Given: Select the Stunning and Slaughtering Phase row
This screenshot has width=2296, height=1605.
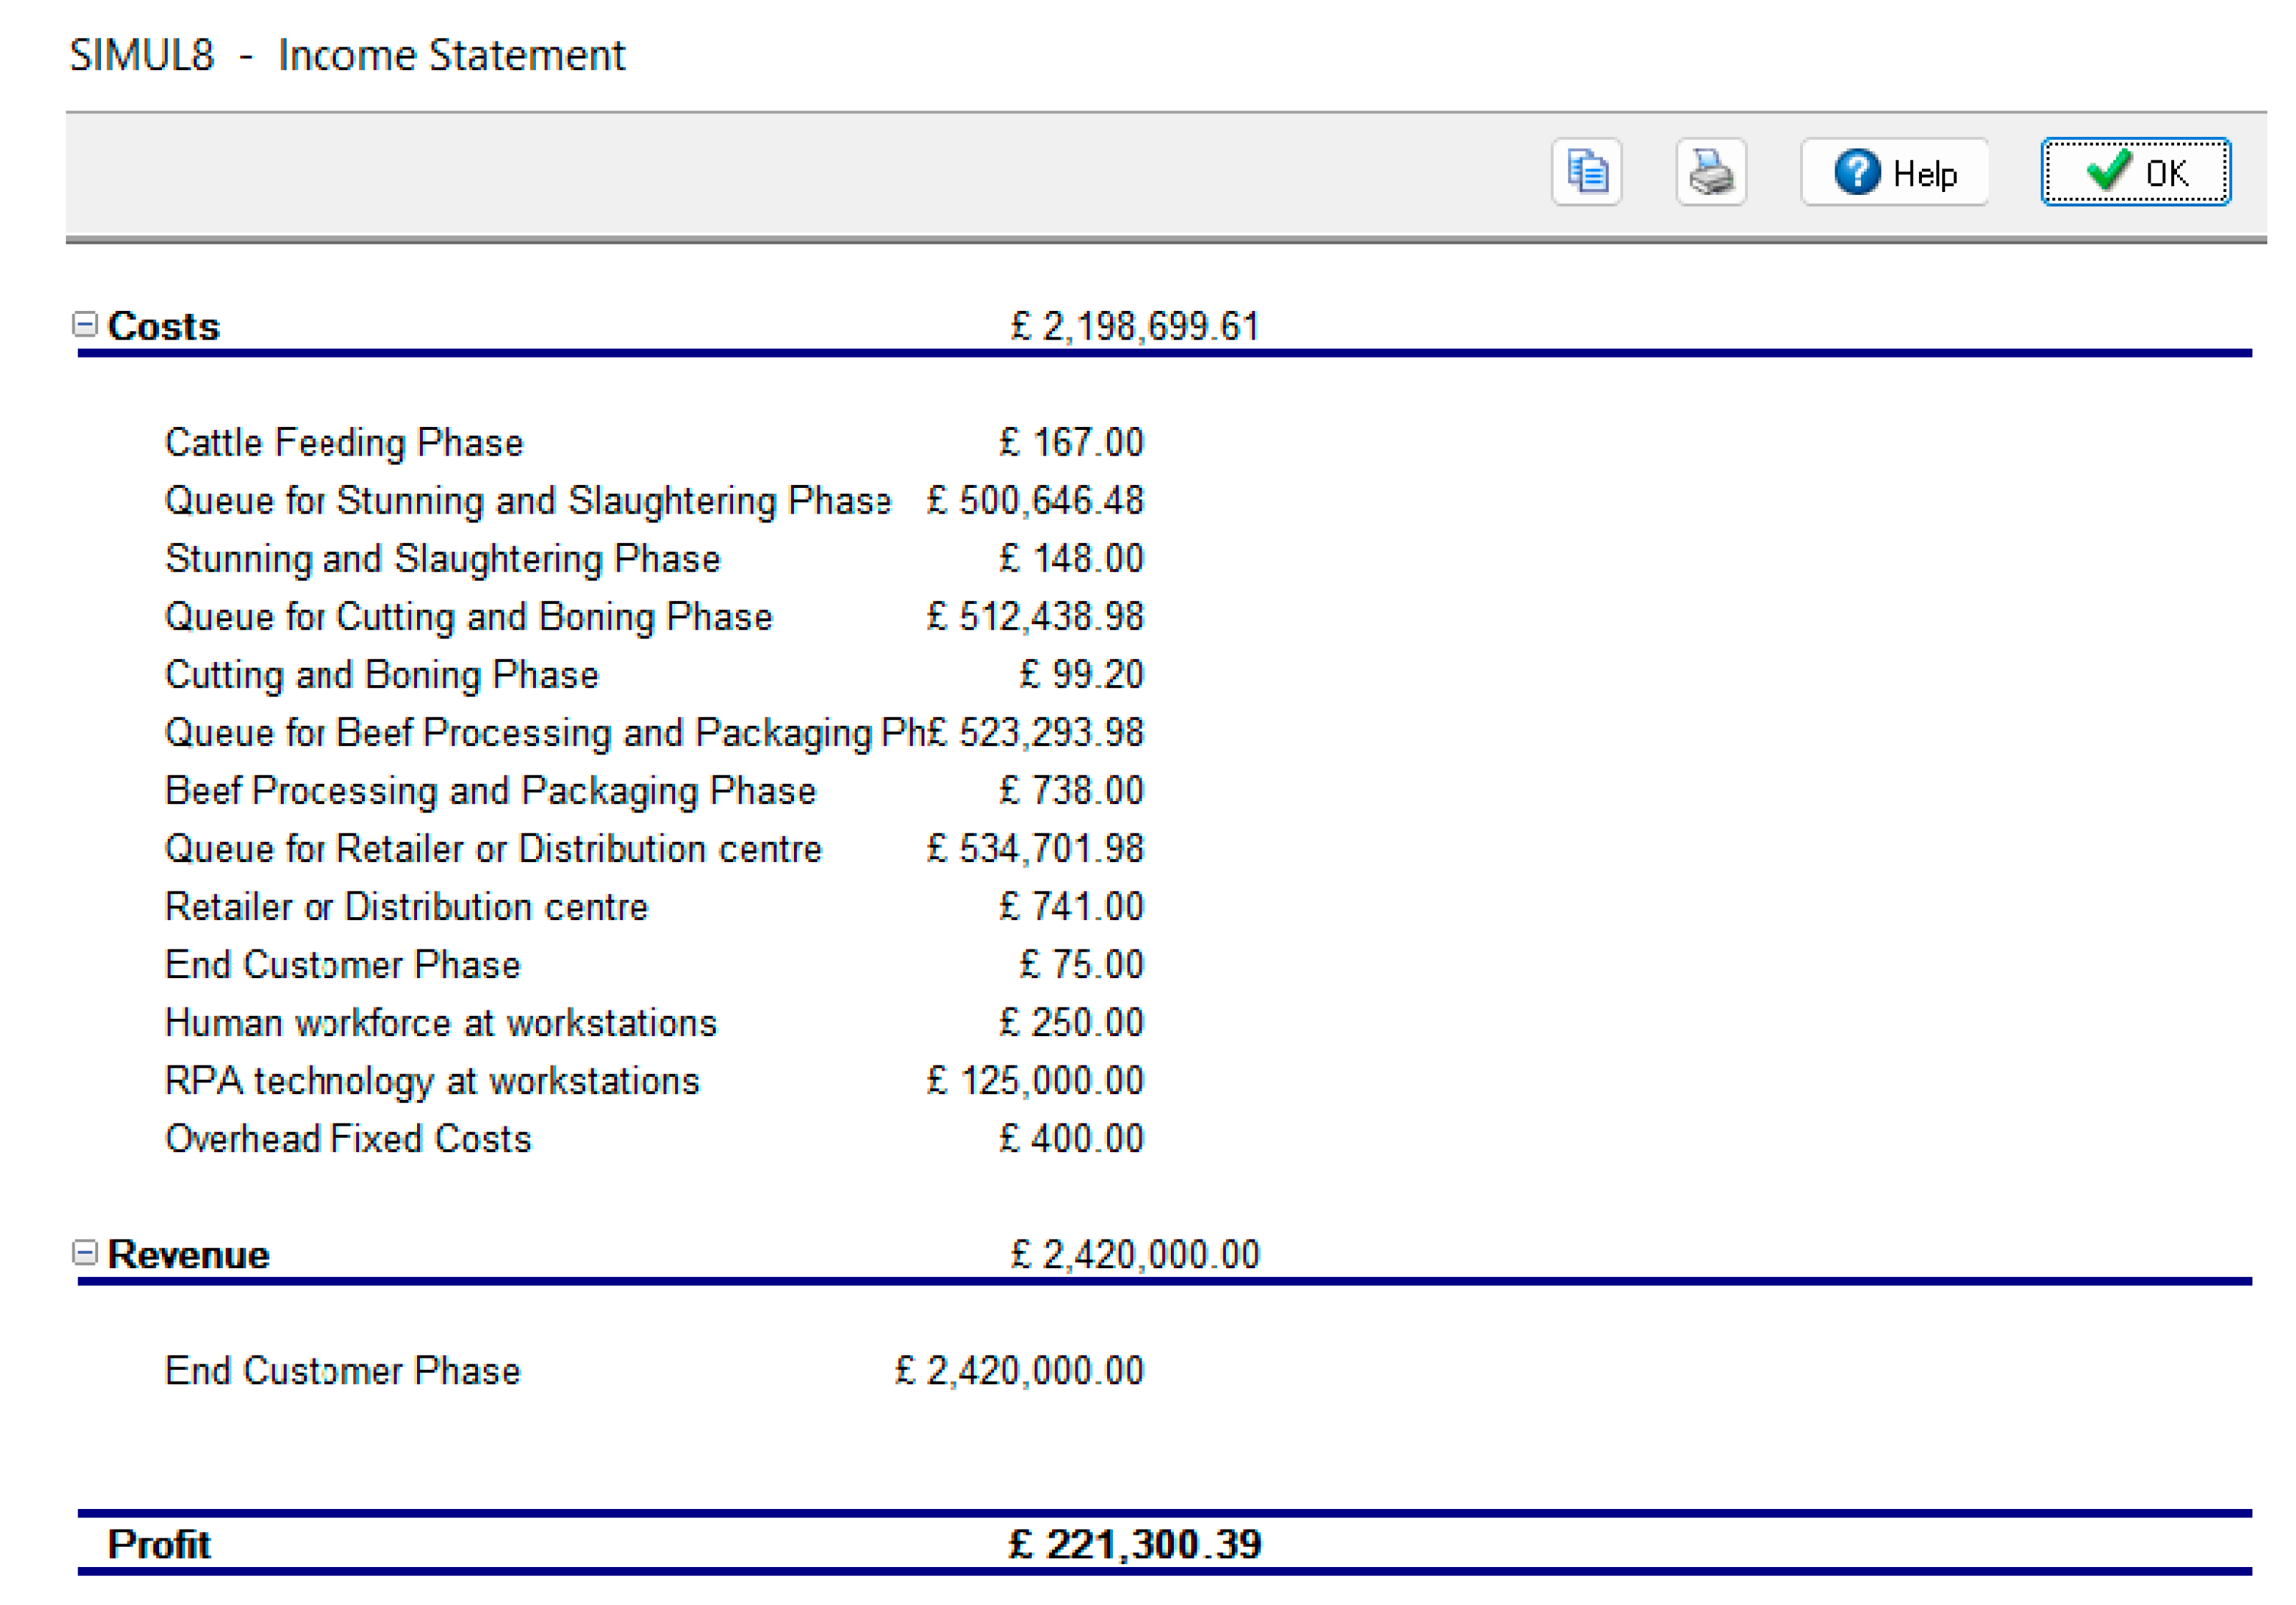Looking at the screenshot, I should tap(654, 558).
